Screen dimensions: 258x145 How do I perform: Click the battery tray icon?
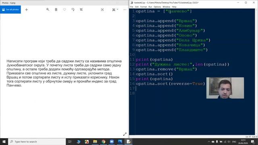coord(221,141)
